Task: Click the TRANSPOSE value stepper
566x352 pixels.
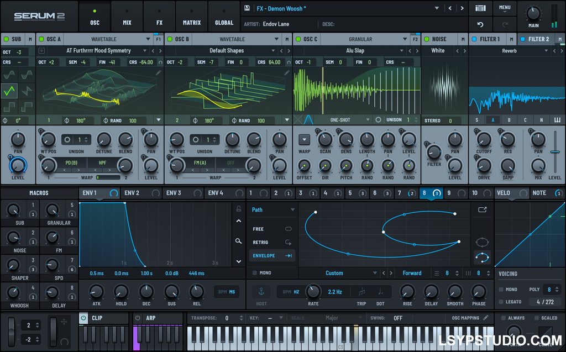Action: tap(241, 318)
